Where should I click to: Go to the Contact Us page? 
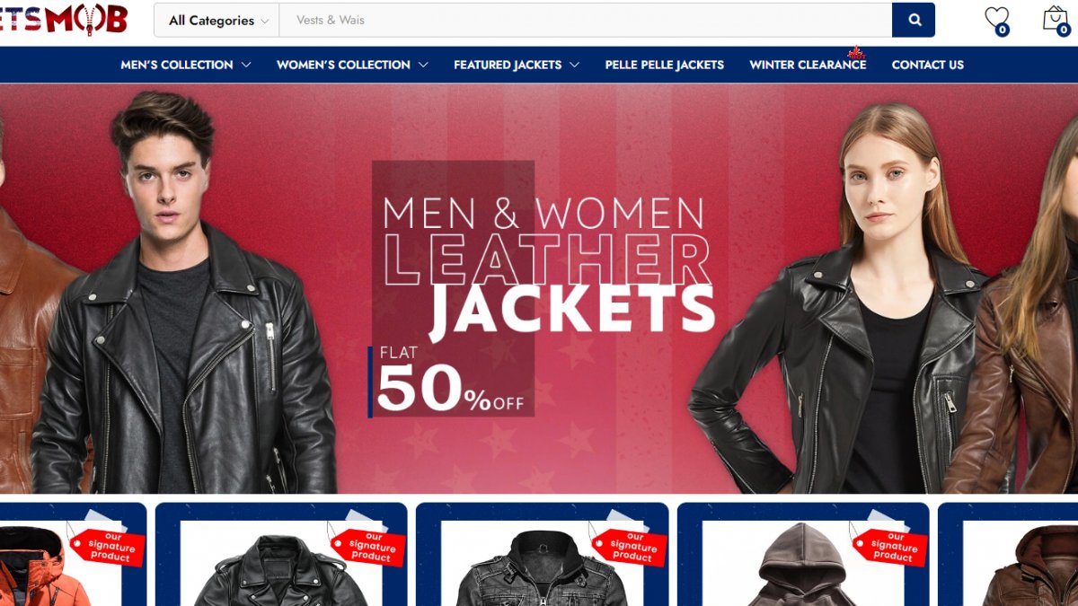[928, 65]
